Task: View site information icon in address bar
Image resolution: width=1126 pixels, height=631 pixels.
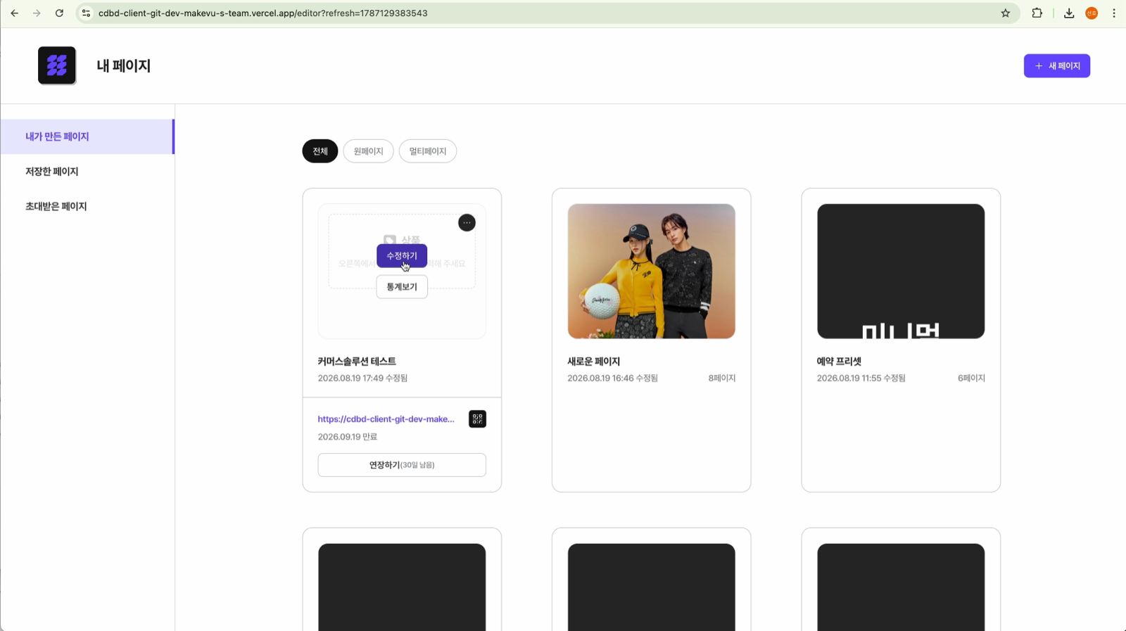Action: [x=87, y=13]
